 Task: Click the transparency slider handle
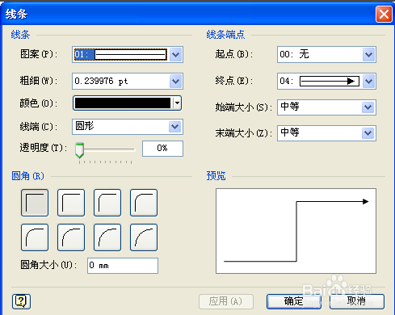coord(79,150)
